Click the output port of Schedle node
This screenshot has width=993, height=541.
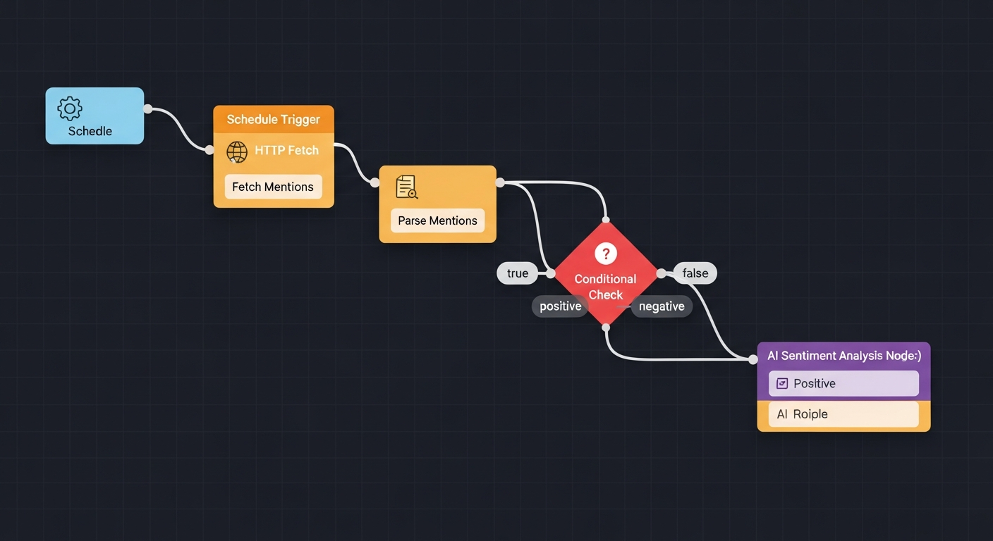click(147, 108)
